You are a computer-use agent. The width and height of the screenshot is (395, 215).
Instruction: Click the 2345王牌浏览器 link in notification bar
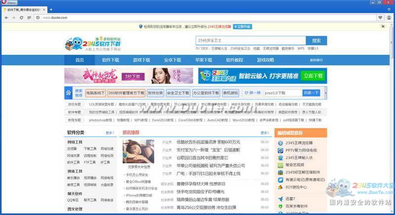tap(219, 27)
